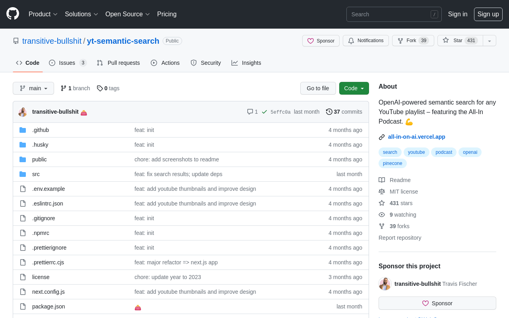Click the .env.example file icon
The height and width of the screenshot is (318, 509).
point(23,189)
